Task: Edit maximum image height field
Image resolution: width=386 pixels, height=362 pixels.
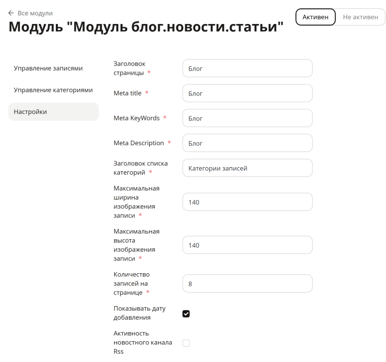Action: [x=247, y=245]
